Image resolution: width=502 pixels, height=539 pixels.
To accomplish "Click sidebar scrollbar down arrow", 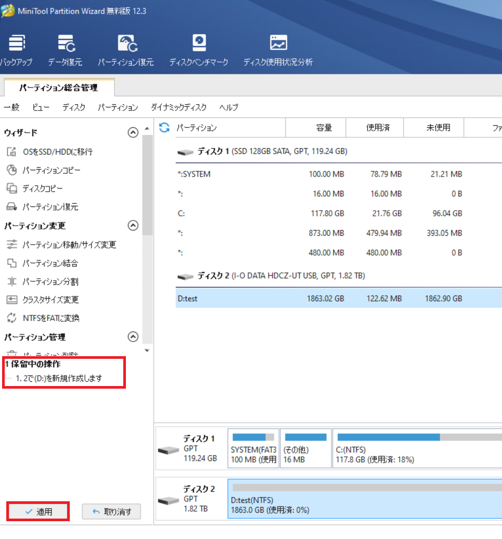I will click(147, 350).
